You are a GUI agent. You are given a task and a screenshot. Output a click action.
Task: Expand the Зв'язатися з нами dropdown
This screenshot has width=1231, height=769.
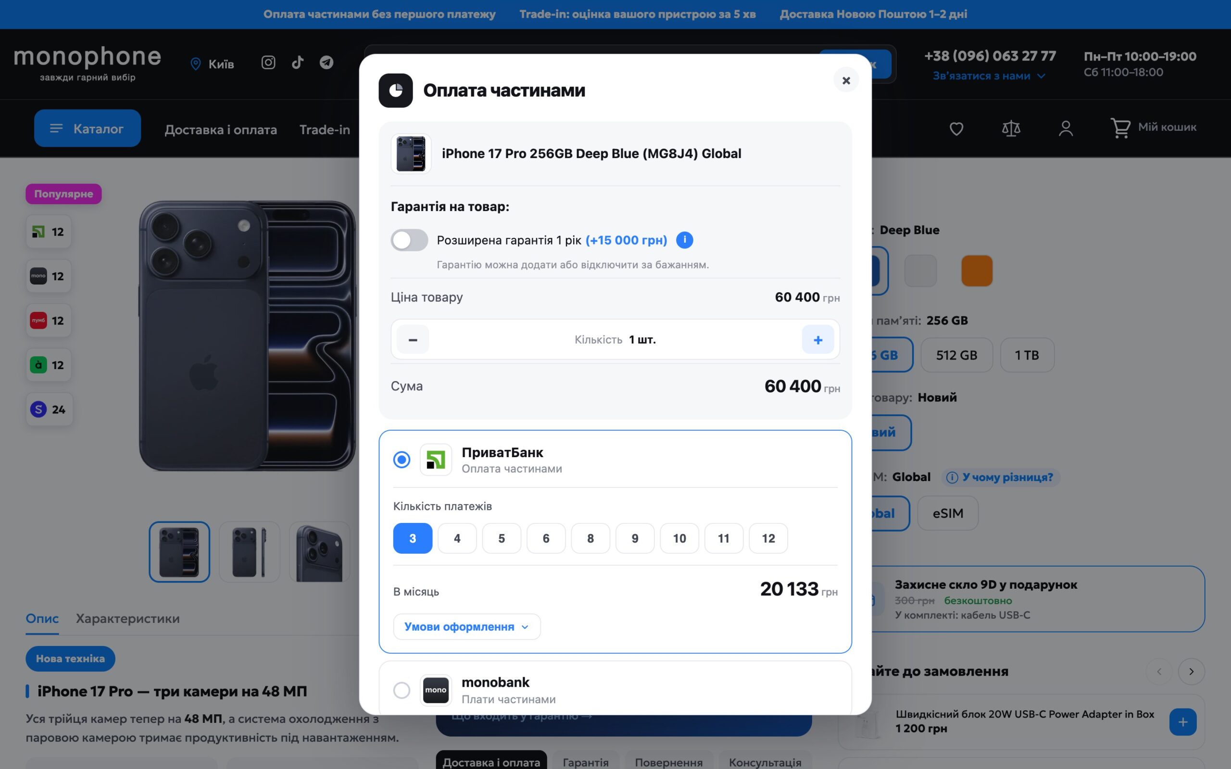pyautogui.click(x=989, y=76)
